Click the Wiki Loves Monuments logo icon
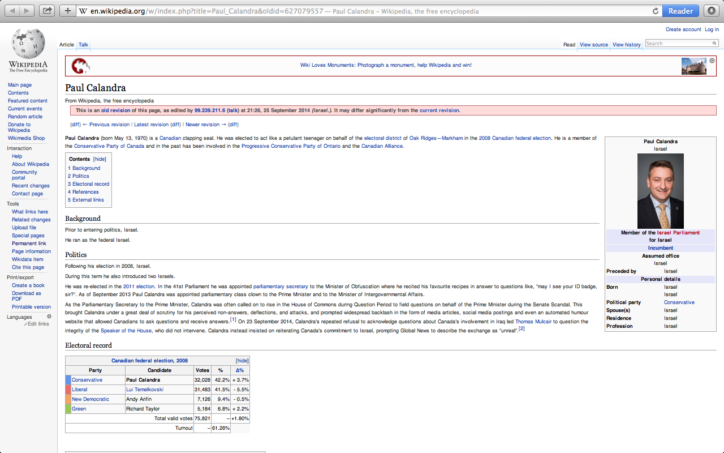724x453 pixels. click(x=81, y=66)
